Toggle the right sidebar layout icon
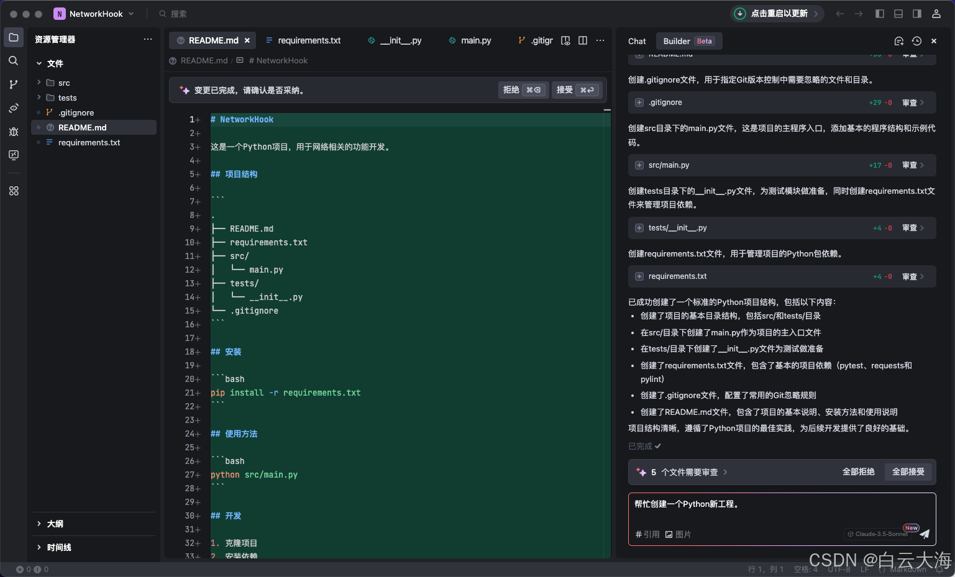 [917, 14]
